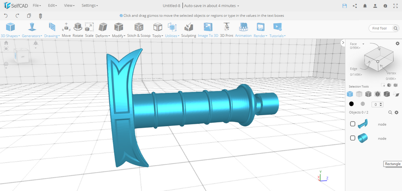Viewport: 402px width, 191px height.
Task: Open the Image To 3D tool
Action: [x=208, y=30]
